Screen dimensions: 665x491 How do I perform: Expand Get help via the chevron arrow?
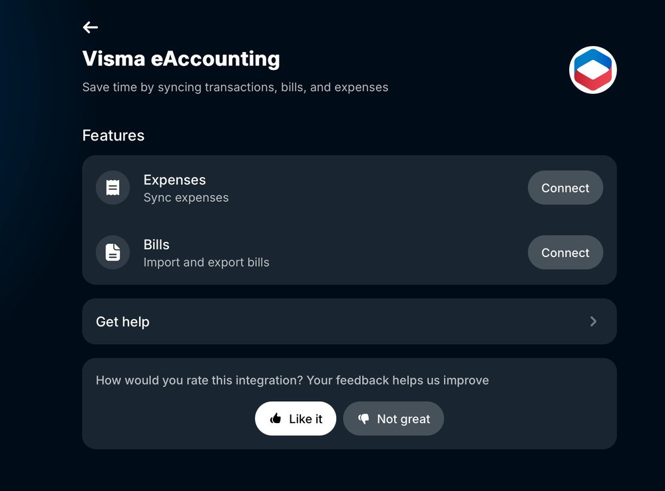coord(593,322)
